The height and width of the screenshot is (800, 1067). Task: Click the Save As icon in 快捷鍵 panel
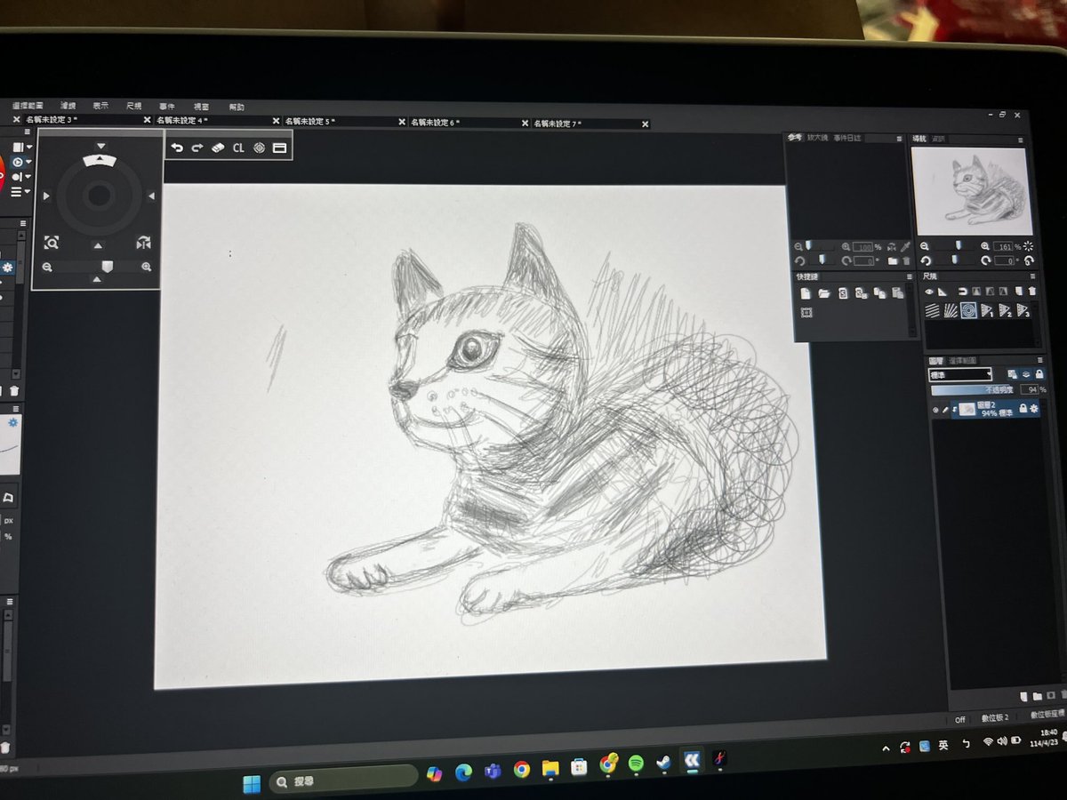click(x=862, y=293)
